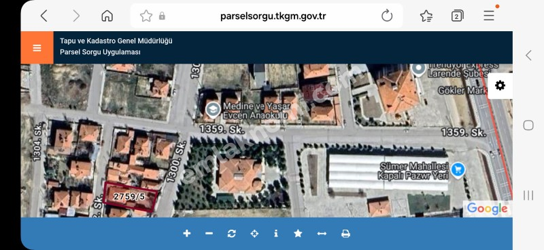544x250 pixels.
Task: Click the Parsel Sorgu Uygulaması header text
Action: 100,52
